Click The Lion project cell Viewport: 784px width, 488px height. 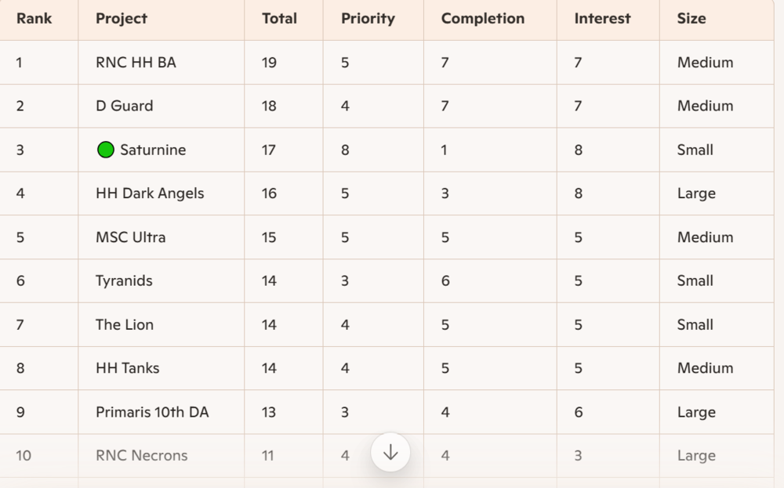[125, 324]
